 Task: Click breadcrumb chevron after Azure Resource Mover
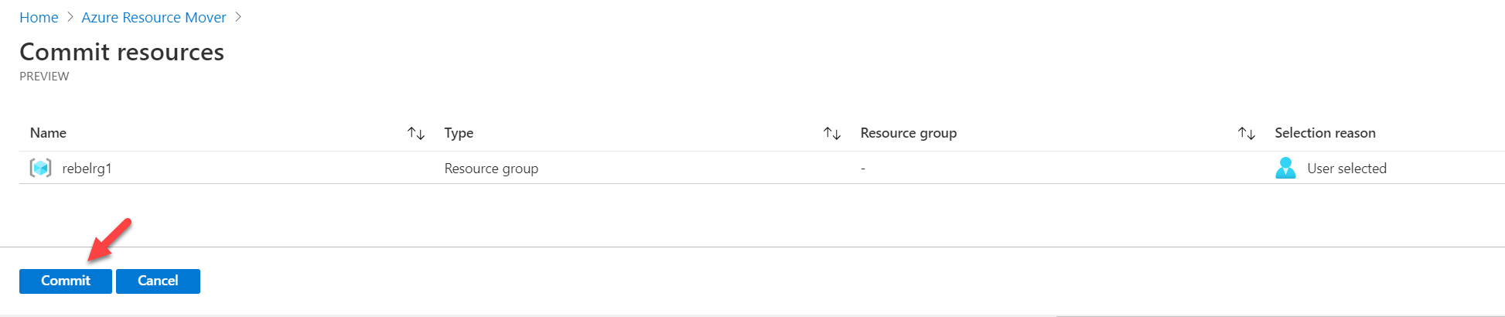pyautogui.click(x=238, y=17)
